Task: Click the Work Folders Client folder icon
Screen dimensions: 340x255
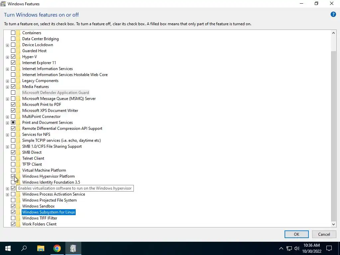Action: tap(18, 224)
